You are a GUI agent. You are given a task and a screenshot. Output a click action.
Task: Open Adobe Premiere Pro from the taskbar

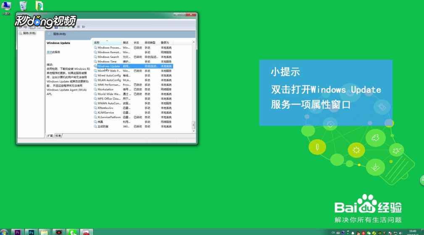(18, 232)
